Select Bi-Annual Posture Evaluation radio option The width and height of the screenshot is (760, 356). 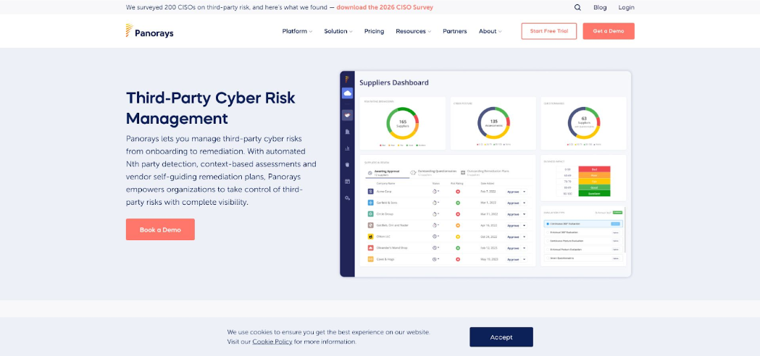[548, 250]
